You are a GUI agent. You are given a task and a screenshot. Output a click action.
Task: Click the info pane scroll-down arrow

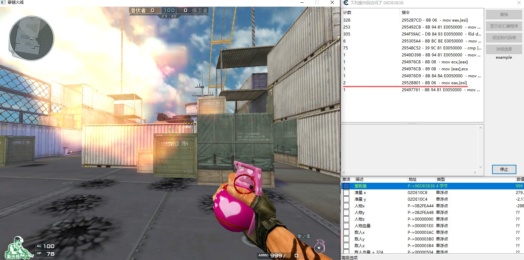pyautogui.click(x=480, y=167)
